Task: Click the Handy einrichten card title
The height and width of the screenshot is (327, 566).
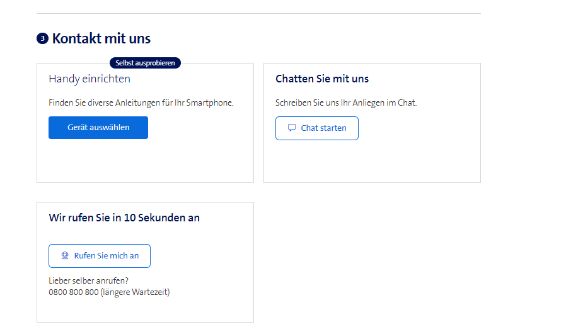Action: [90, 79]
